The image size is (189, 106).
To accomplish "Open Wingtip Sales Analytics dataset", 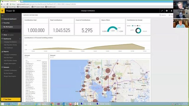I will [10, 76].
